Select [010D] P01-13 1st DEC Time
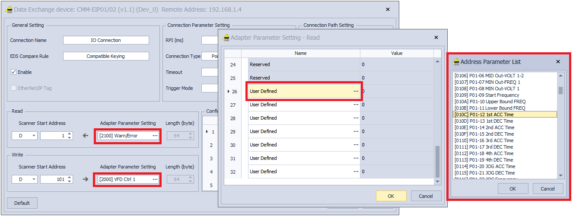 pyautogui.click(x=505, y=121)
